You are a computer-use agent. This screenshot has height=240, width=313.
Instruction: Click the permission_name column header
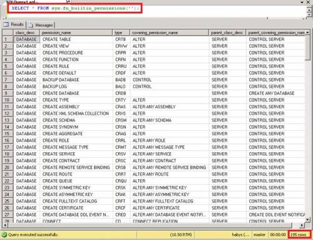(x=76, y=33)
